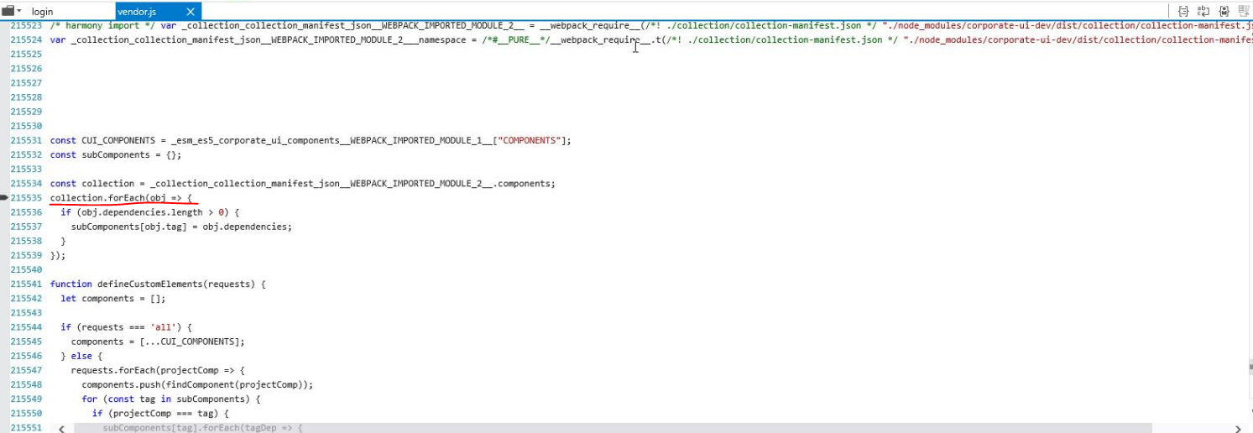Click the 'let components = [];' line
The height and width of the screenshot is (433, 1253).
click(113, 298)
